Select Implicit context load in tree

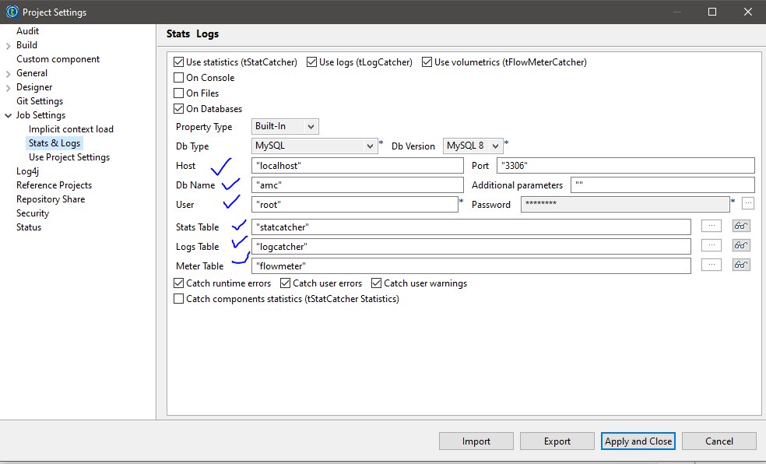click(71, 129)
